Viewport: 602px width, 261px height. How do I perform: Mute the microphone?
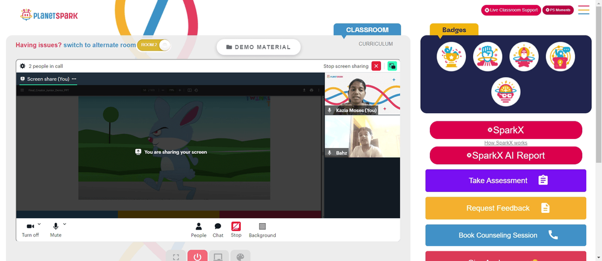click(x=55, y=230)
